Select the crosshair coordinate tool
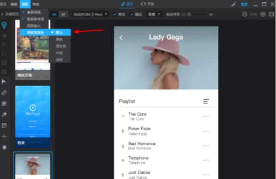Viewport: 276px width, 179px height. coord(4,136)
